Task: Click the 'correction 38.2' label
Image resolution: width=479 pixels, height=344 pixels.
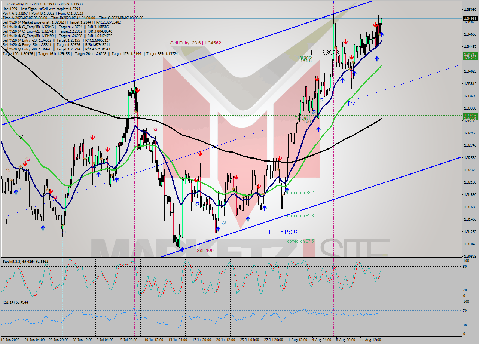Action: point(300,193)
